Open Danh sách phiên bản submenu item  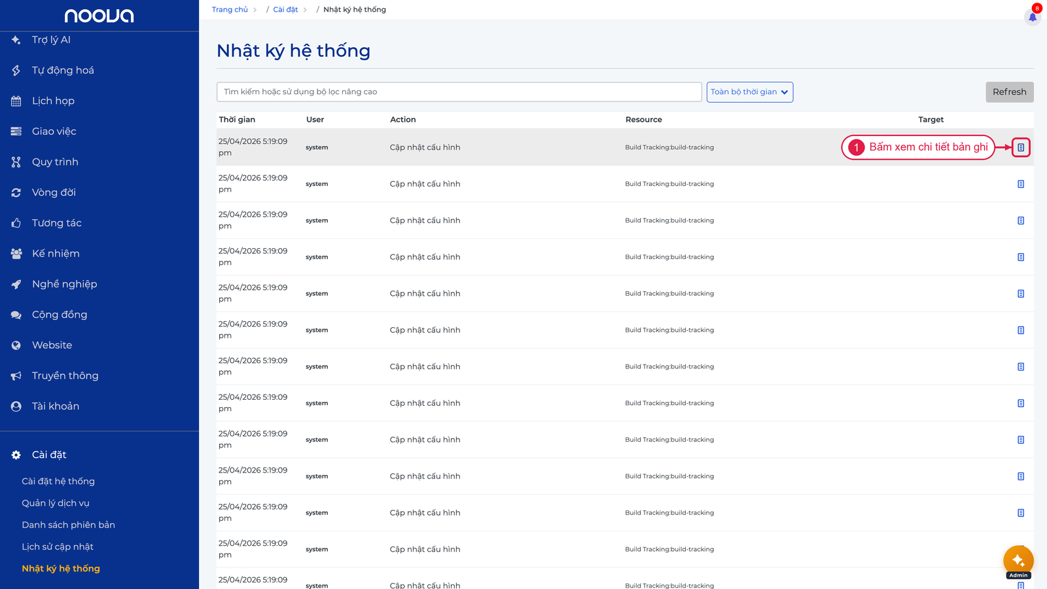tap(69, 525)
